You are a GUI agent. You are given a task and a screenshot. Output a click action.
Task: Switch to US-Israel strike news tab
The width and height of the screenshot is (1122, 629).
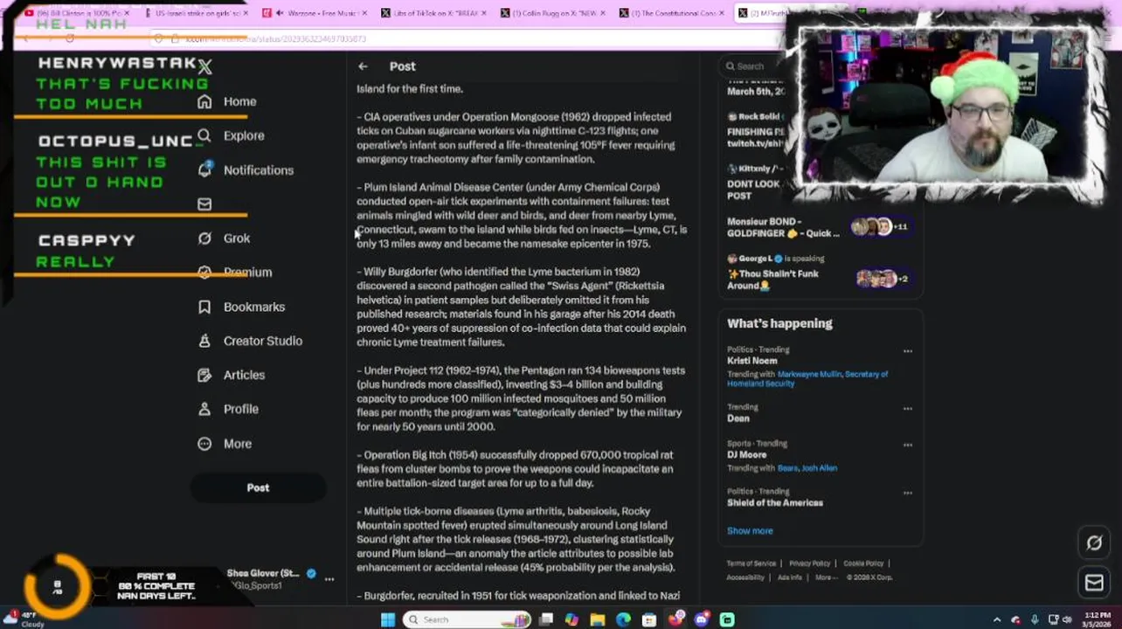(x=196, y=13)
